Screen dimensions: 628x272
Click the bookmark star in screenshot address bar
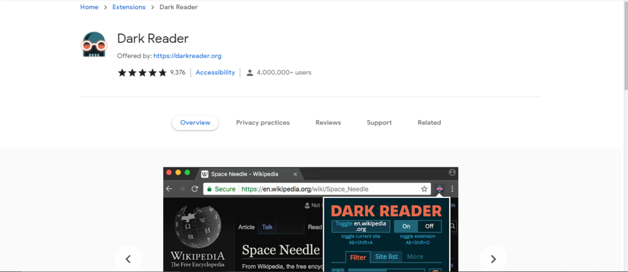coord(424,189)
